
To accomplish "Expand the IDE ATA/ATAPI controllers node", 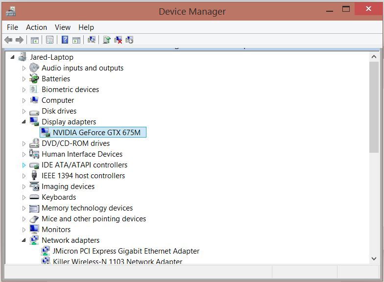I will click(24, 165).
